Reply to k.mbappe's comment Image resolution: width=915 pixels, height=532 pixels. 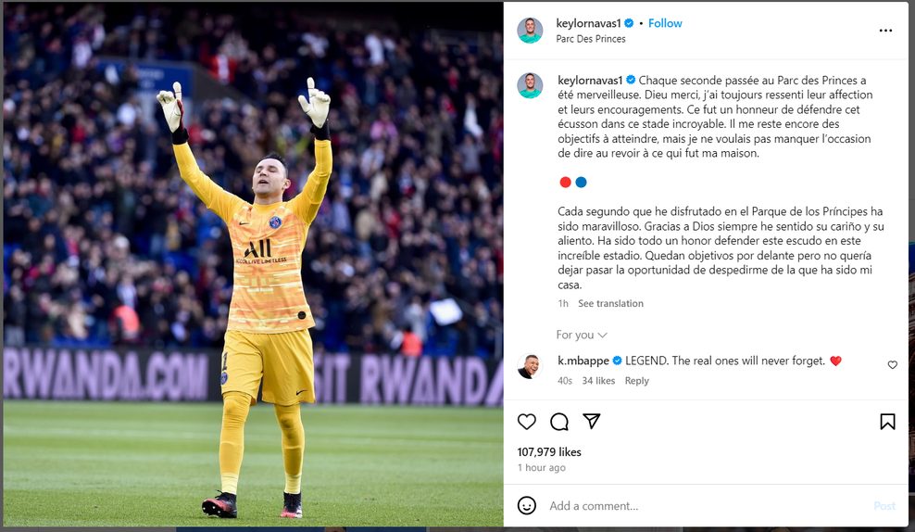pyautogui.click(x=636, y=381)
